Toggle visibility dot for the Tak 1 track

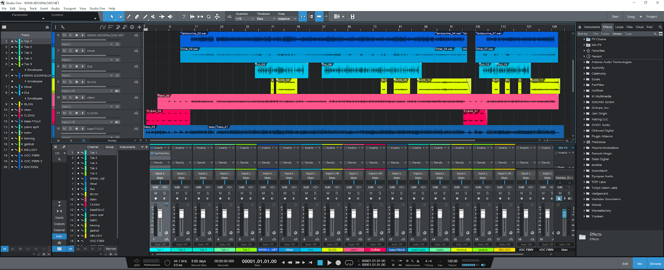click(12, 41)
